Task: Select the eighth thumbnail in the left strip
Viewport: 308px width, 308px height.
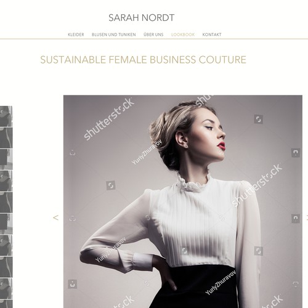Action: pos(6,267)
